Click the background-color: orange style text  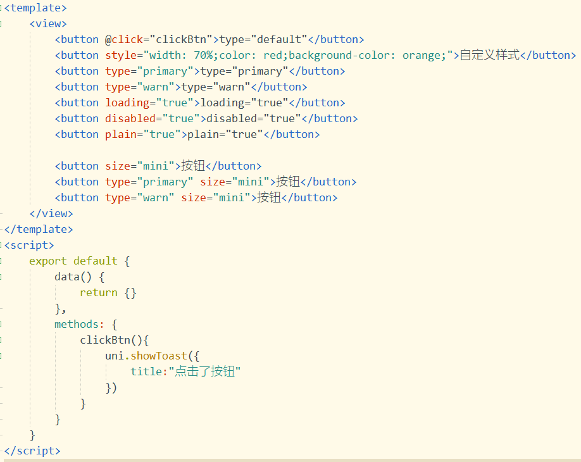pyautogui.click(x=367, y=56)
